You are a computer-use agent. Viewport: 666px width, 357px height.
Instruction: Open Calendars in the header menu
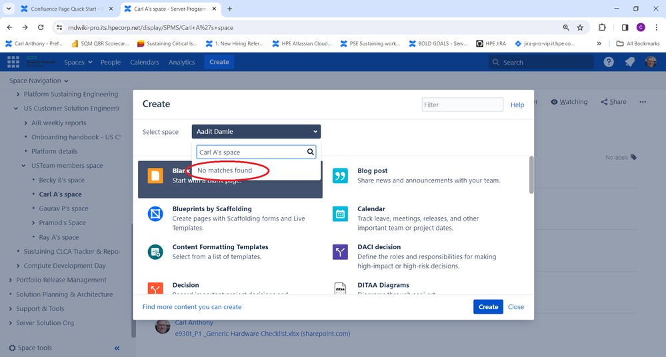click(x=145, y=62)
